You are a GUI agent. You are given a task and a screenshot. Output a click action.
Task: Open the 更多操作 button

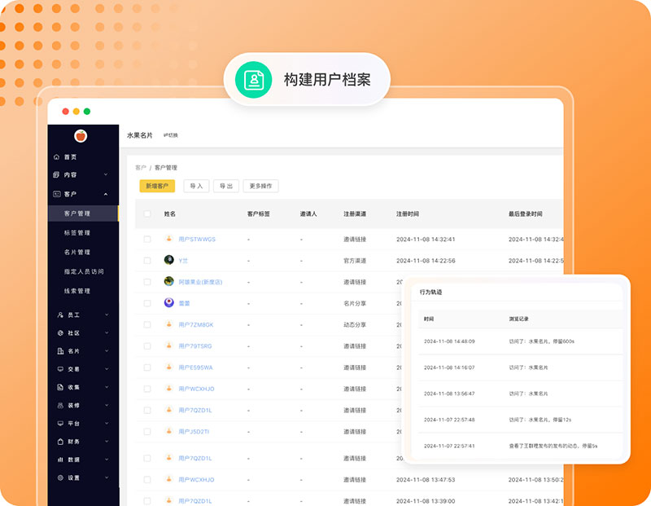[260, 187]
